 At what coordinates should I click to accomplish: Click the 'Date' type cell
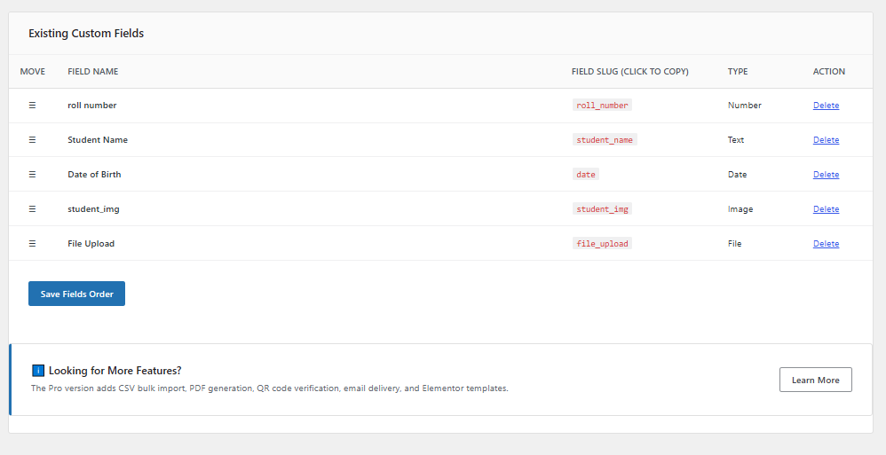tap(737, 175)
